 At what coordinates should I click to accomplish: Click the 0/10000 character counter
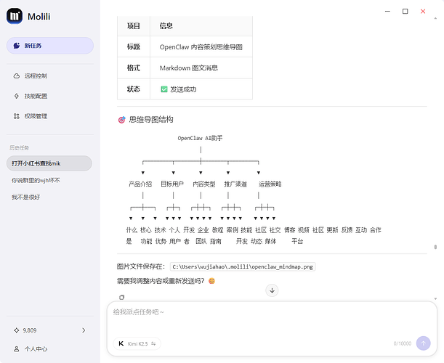click(402, 343)
